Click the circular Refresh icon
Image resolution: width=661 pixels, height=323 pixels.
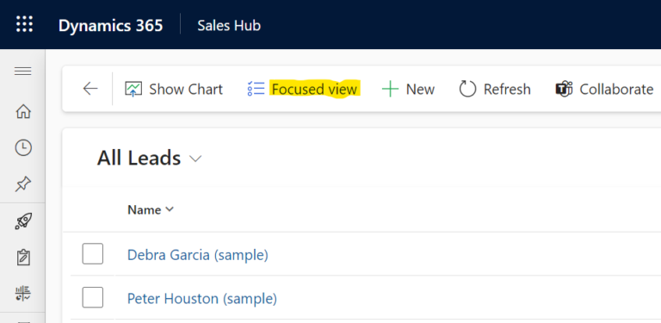[467, 89]
